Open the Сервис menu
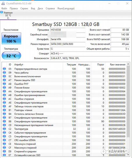This screenshot has height=158, width=132. (x=24, y=8)
